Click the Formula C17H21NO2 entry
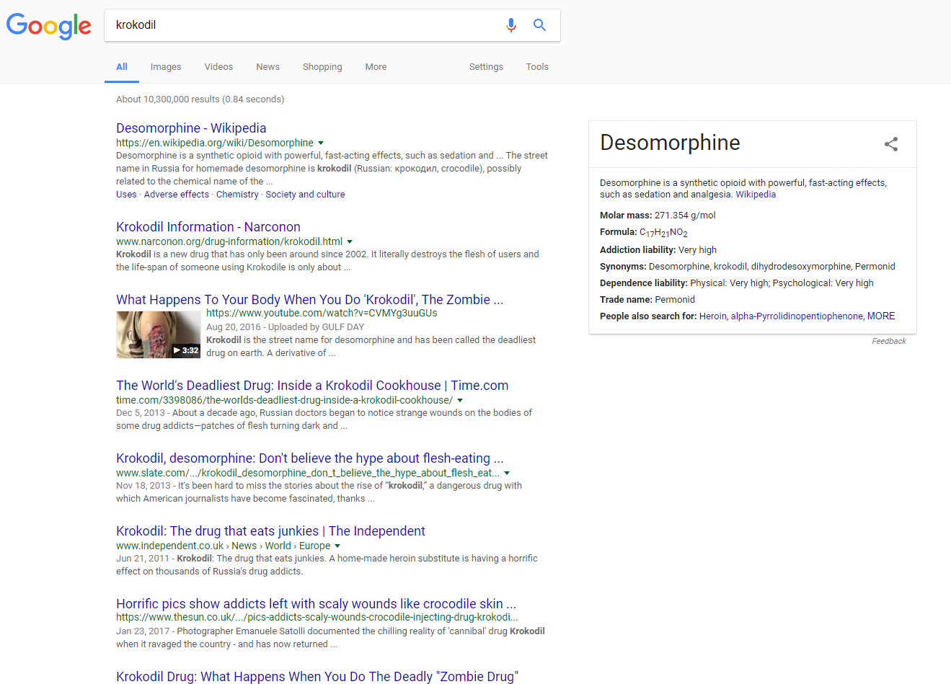Viewport: 951px width, 684px height. (644, 232)
